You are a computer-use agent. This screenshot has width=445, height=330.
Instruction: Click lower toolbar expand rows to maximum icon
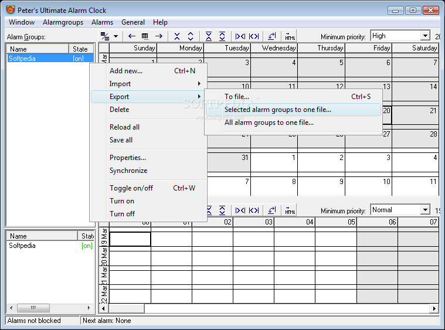pyautogui.click(x=222, y=210)
